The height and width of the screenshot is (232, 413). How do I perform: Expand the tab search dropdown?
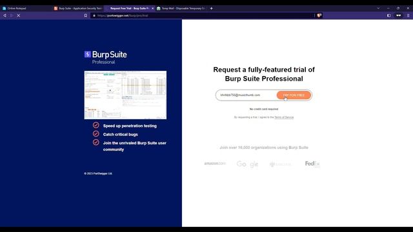coord(378,8)
